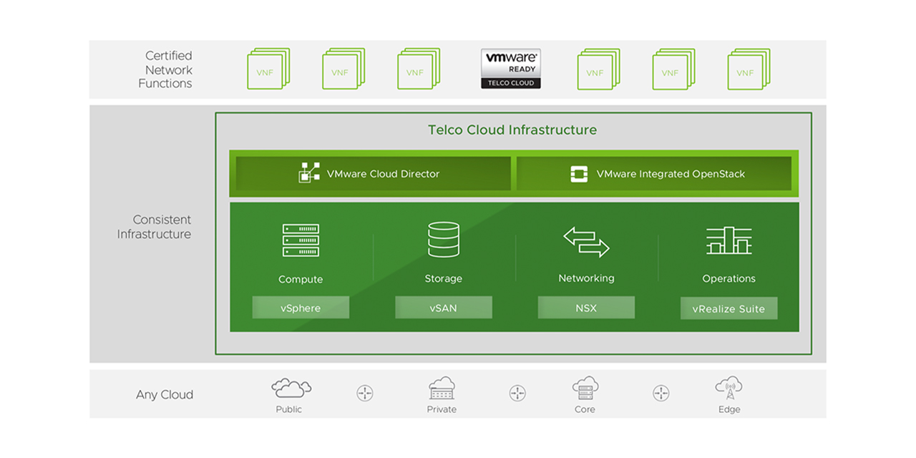Select the vSAN label
916x458 pixels.
(443, 307)
